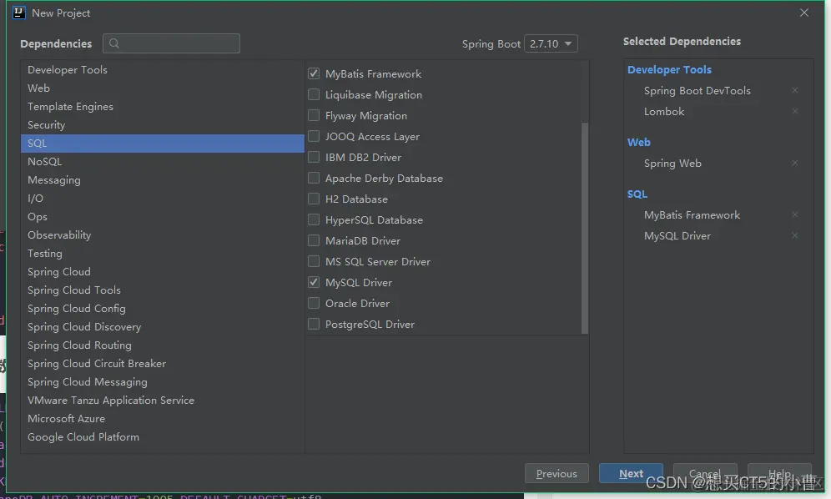The image size is (831, 499).
Task: Select VMware Tanzu Application Service category
Action: click(162, 401)
